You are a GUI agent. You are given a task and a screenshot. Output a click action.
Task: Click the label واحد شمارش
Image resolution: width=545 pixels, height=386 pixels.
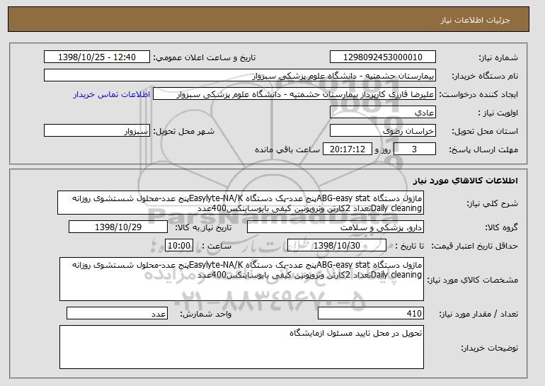click(x=205, y=314)
